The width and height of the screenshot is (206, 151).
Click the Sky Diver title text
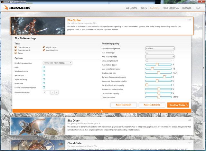[x=74, y=120]
